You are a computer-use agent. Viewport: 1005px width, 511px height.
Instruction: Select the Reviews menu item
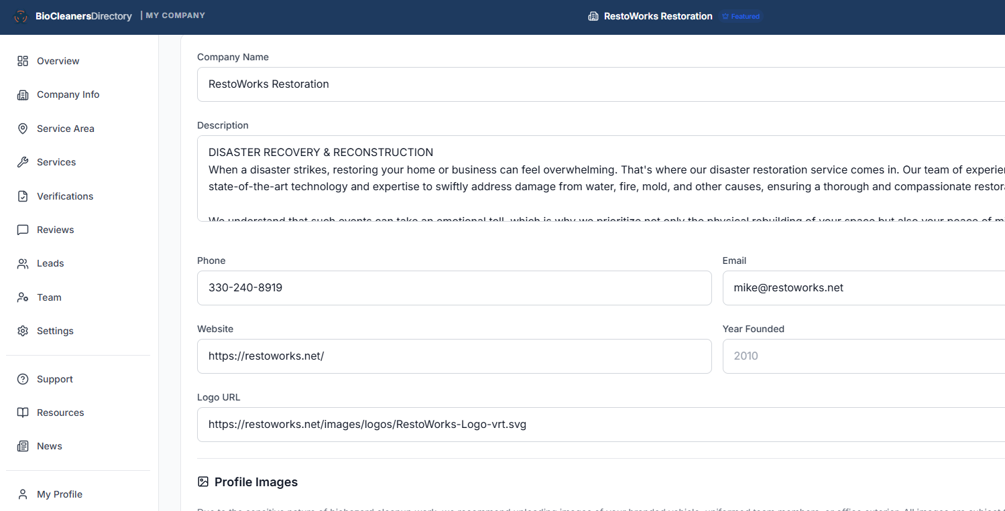click(56, 230)
